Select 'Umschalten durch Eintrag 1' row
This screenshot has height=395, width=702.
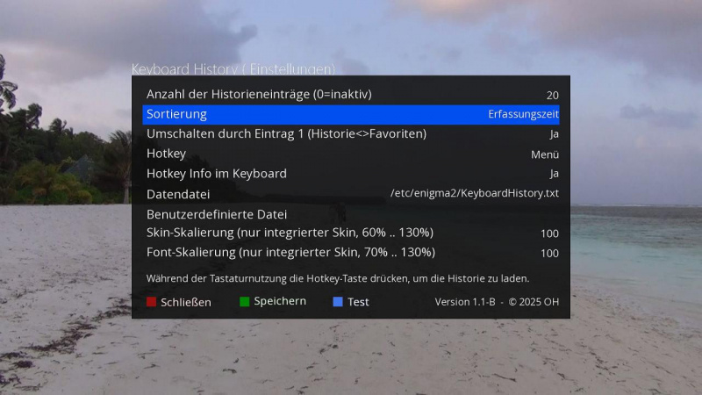pos(350,134)
